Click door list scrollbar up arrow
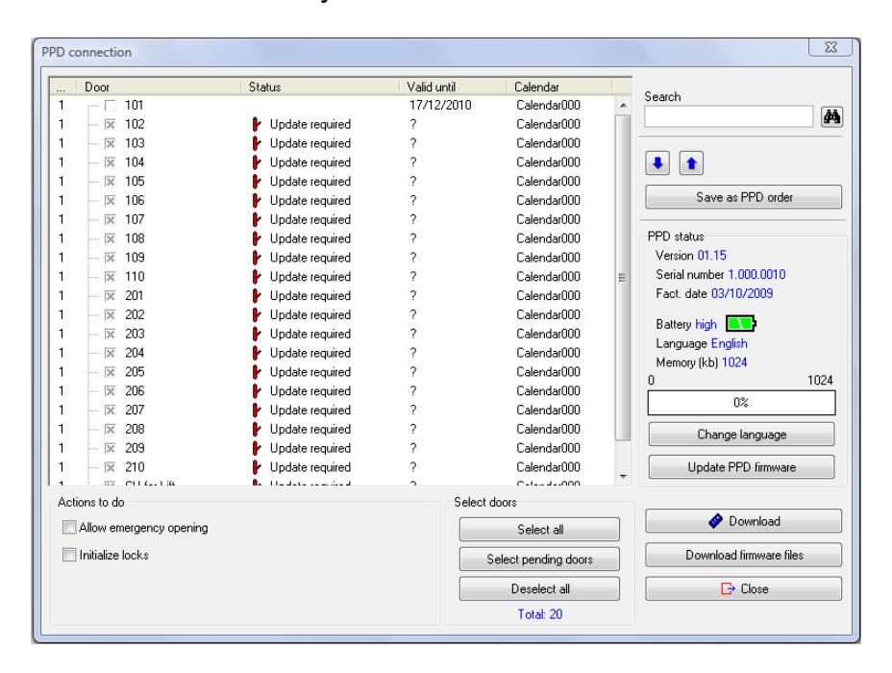 (x=623, y=105)
